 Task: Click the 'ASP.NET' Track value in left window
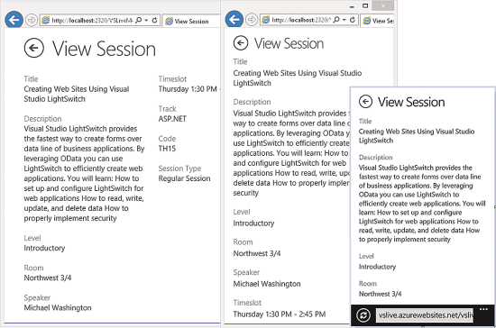point(172,119)
